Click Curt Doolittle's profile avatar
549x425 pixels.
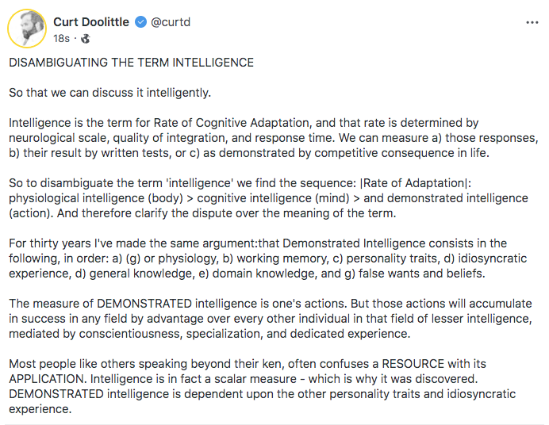click(x=25, y=29)
